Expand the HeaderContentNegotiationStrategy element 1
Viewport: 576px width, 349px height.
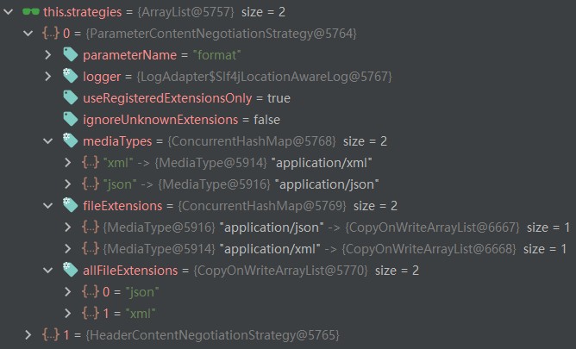[30, 334]
